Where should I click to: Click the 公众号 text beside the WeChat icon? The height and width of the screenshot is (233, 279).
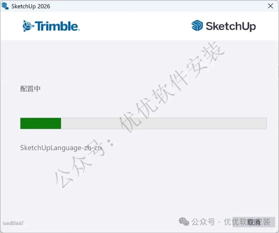tap(203, 222)
